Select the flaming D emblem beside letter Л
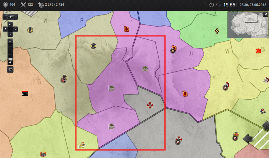269x158 pixels. (x=174, y=49)
